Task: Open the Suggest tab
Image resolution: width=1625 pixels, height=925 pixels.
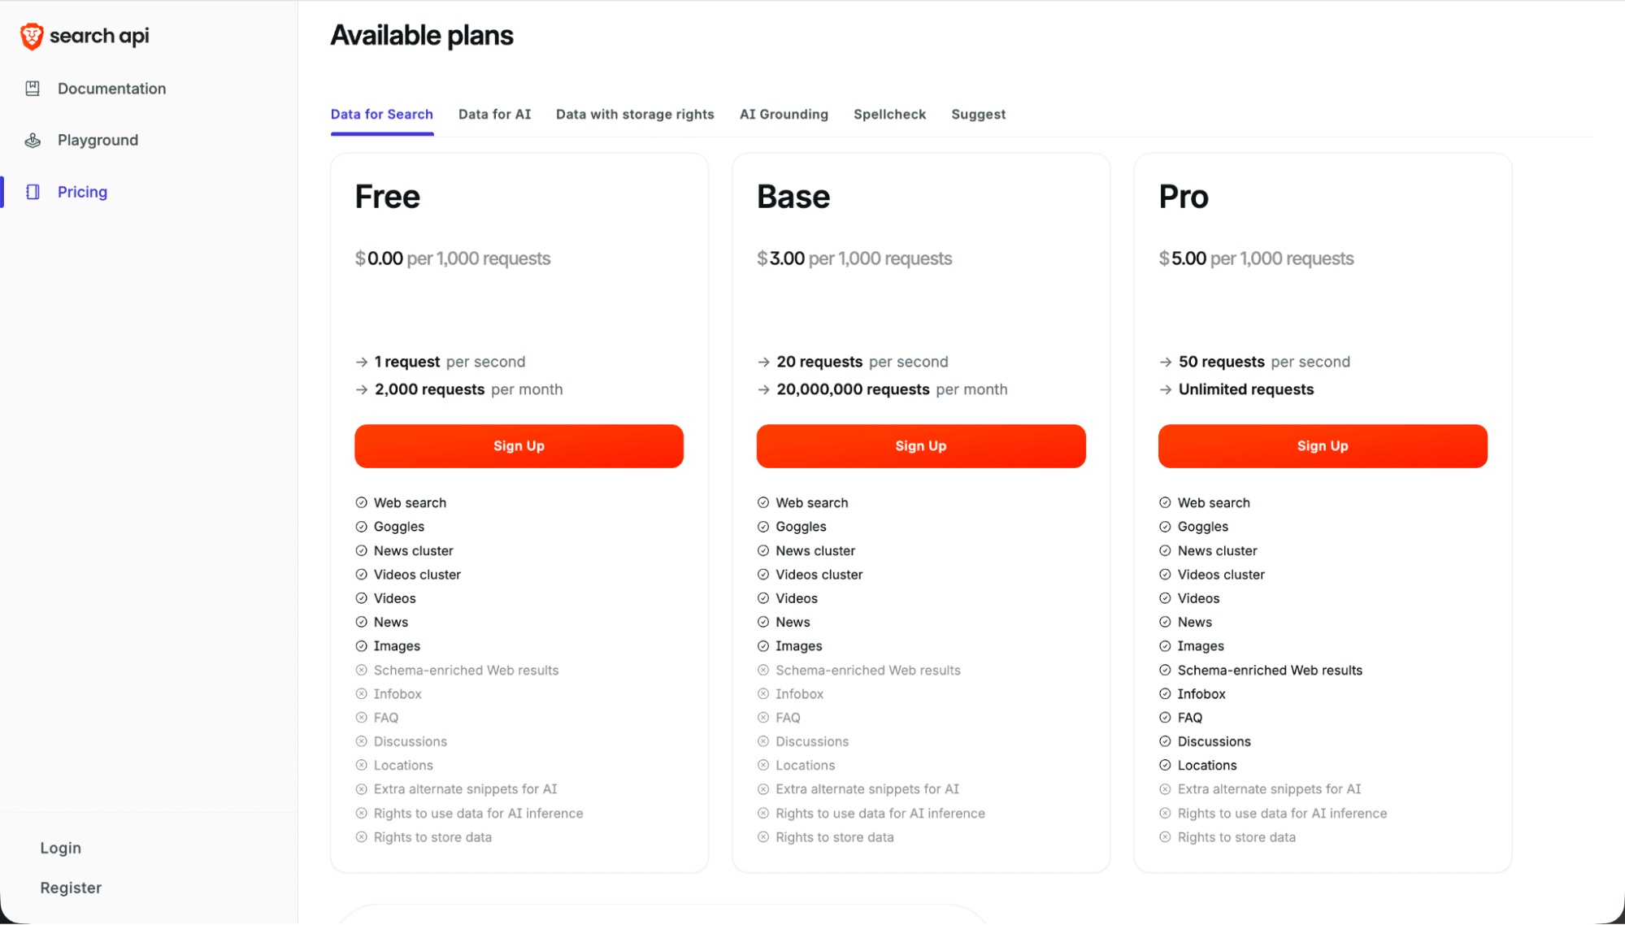Action: [978, 114]
